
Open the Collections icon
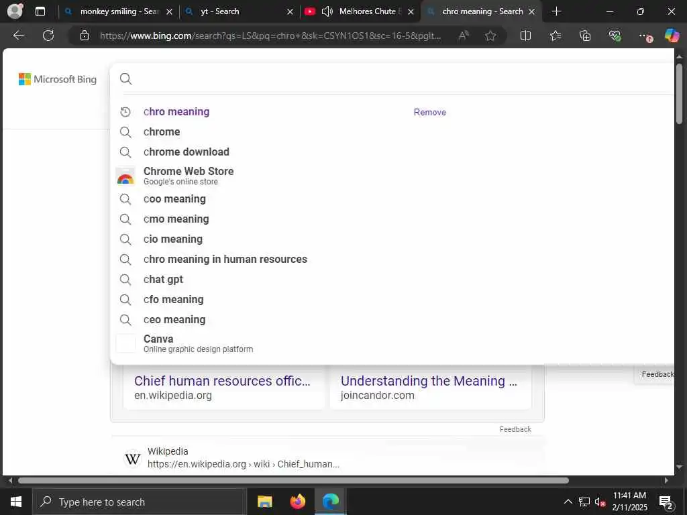pos(585,36)
